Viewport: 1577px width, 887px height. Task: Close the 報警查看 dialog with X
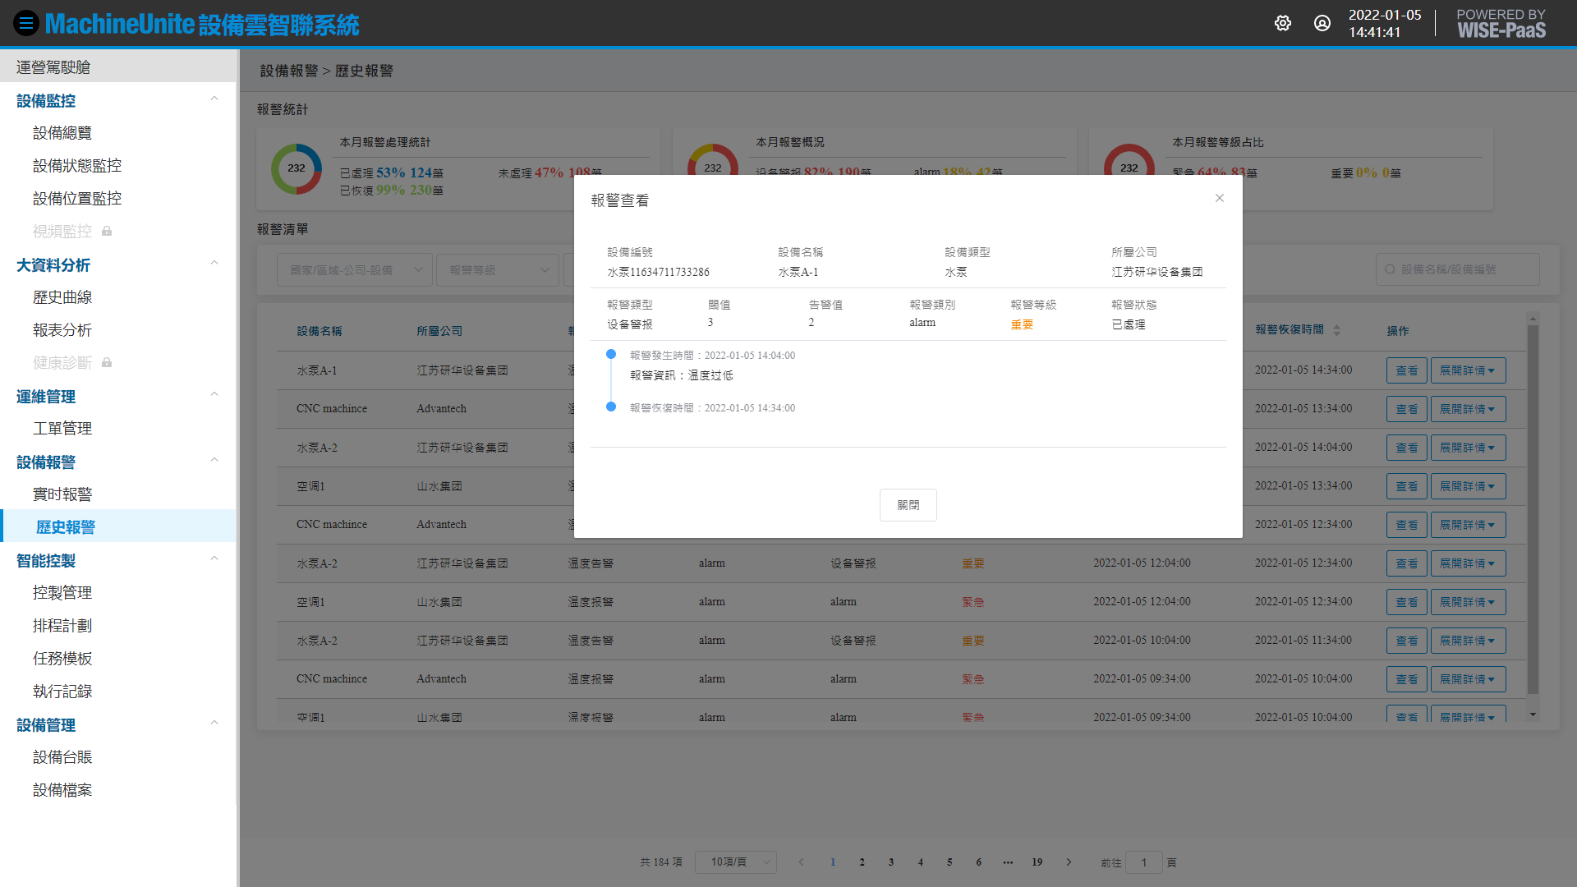(x=1219, y=198)
